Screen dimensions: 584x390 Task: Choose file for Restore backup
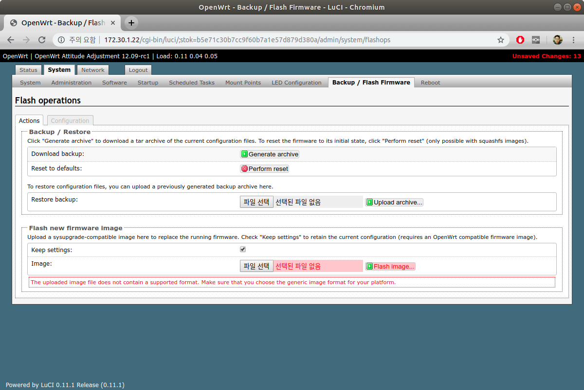click(256, 202)
